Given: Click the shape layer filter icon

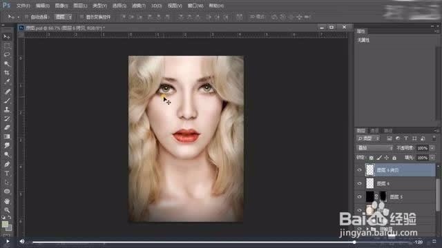Looking at the screenshot, I should tap(414, 138).
